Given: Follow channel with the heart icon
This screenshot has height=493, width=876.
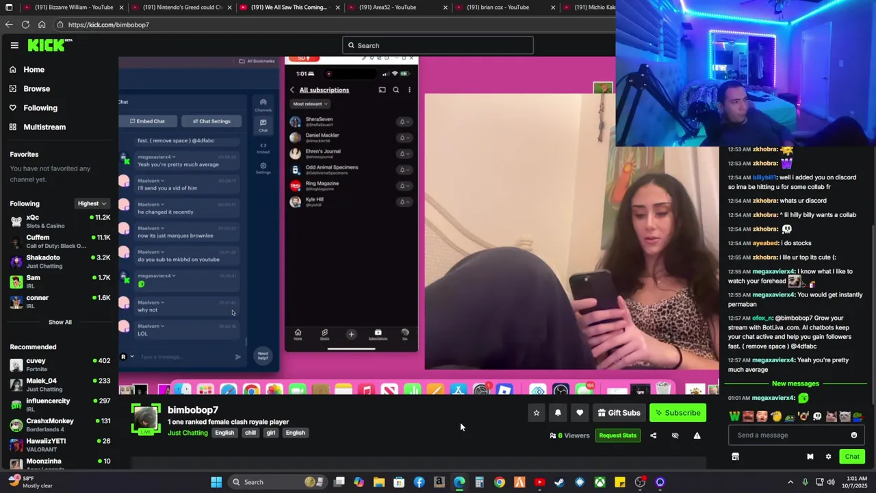Looking at the screenshot, I should pos(580,413).
